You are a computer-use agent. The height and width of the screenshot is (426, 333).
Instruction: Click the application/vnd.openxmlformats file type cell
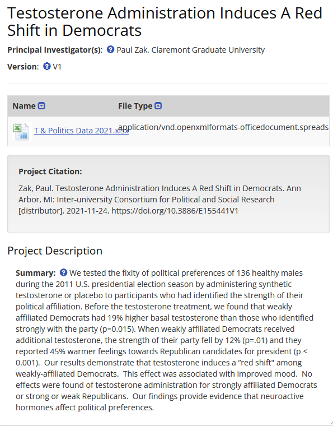point(223,127)
